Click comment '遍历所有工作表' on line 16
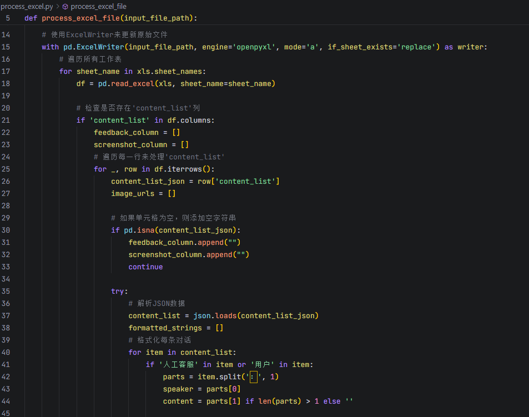Screen dimensions: 529x417 click(x=94, y=59)
